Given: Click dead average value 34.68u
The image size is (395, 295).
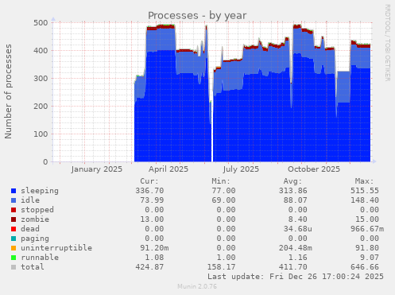Looking at the screenshot, I should 298,229.
